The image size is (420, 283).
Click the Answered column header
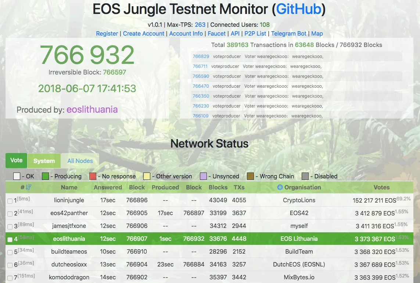point(108,187)
